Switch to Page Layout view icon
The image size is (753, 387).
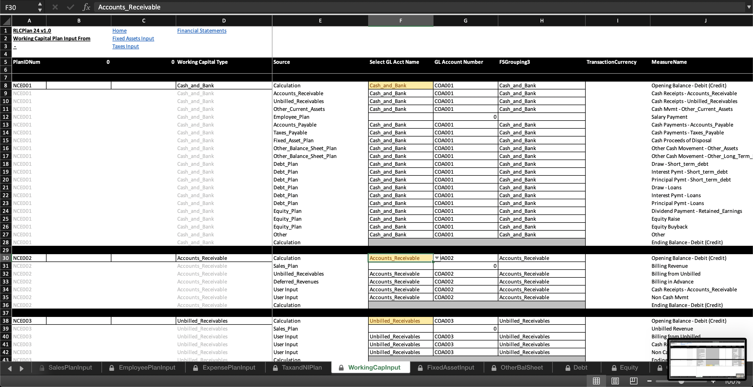click(x=615, y=381)
